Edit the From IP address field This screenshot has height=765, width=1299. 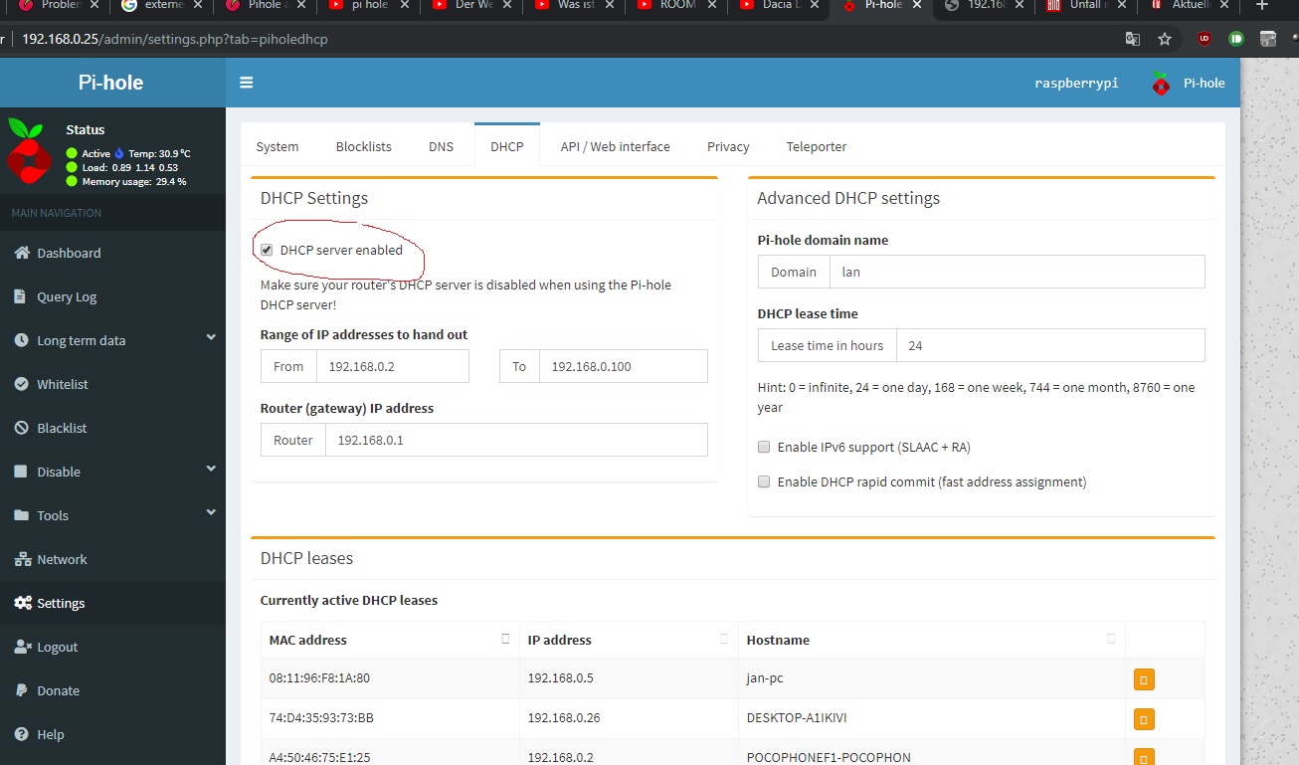click(393, 366)
